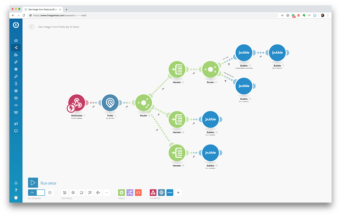This screenshot has width=341, height=216.
Task: Open the top-right Bubble module
Action: 277,53
